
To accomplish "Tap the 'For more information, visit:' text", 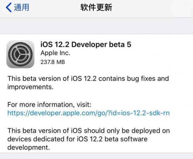I will pos(49,105).
